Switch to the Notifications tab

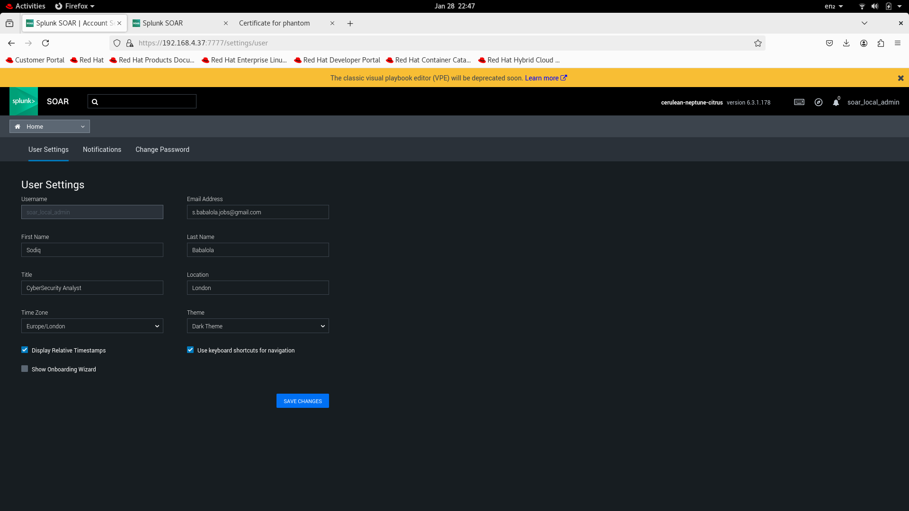(x=102, y=150)
